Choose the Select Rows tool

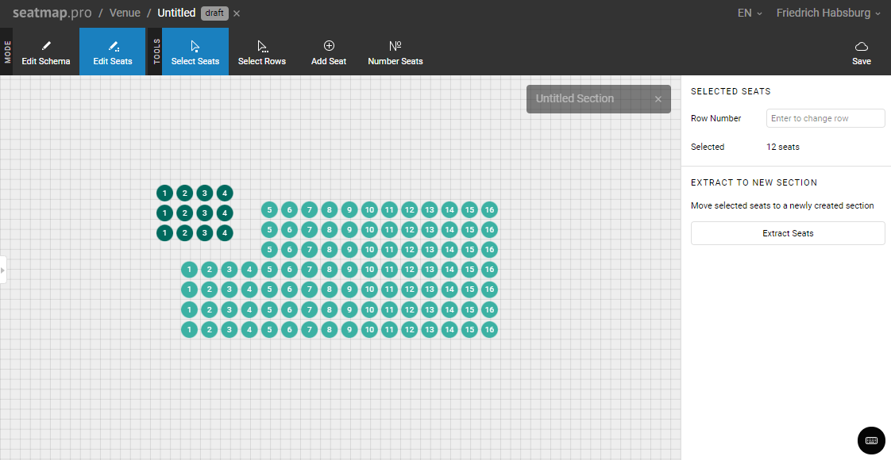coord(262,52)
